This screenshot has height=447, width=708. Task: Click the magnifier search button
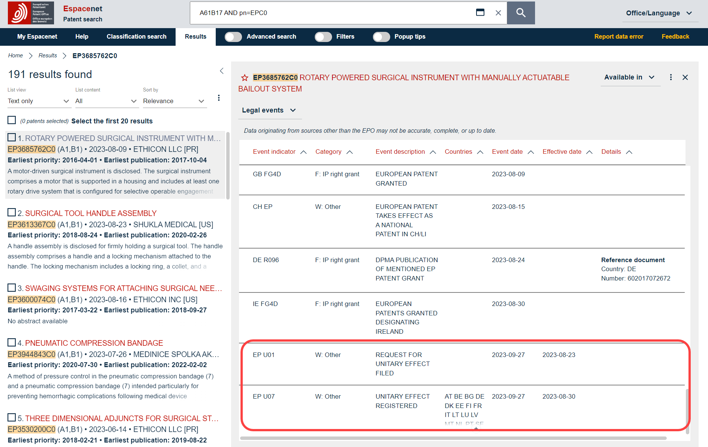pyautogui.click(x=520, y=13)
